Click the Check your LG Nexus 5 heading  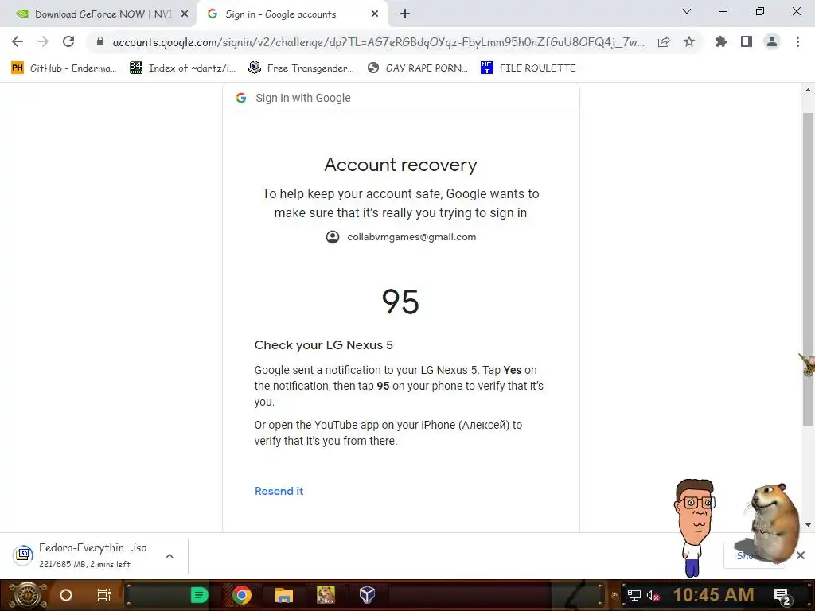pos(323,345)
